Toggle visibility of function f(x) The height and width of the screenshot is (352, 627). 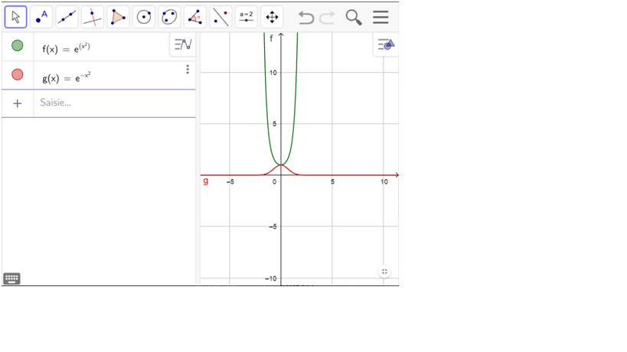click(x=17, y=47)
